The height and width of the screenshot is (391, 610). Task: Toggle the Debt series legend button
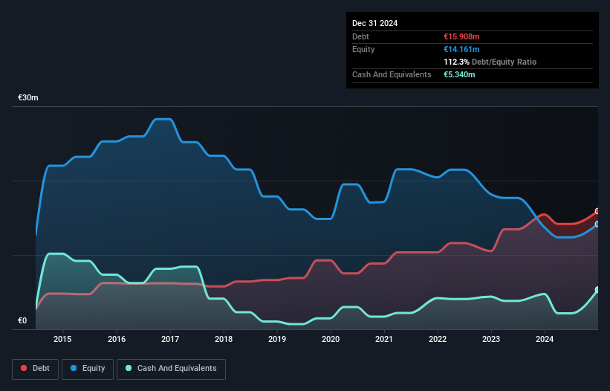coord(36,369)
